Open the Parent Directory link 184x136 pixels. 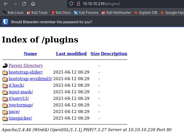point(26,65)
